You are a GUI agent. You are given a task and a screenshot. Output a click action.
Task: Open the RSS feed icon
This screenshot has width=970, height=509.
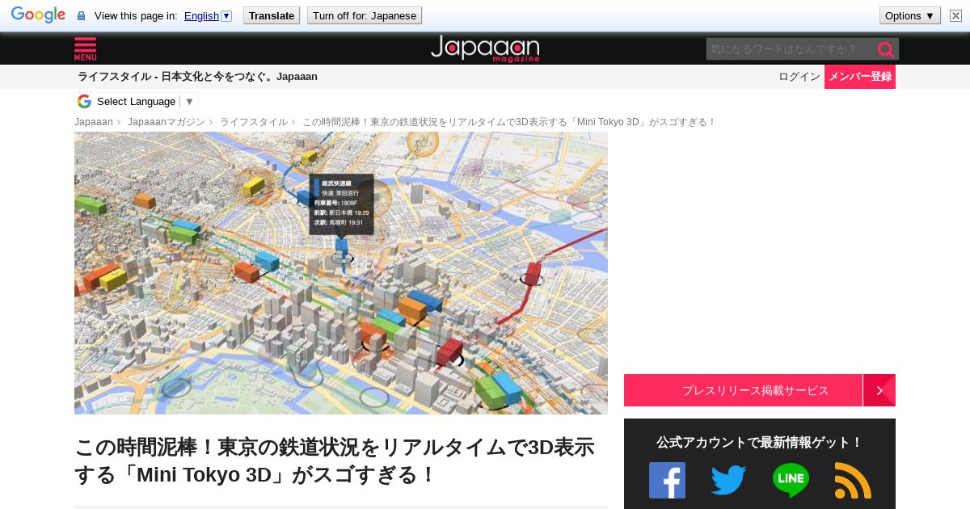pyautogui.click(x=853, y=480)
